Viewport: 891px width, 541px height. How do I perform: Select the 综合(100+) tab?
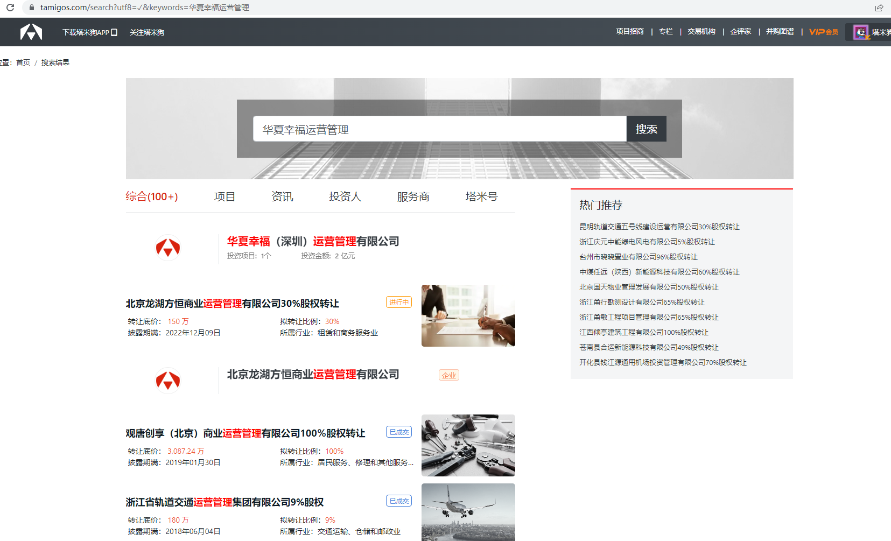pyautogui.click(x=152, y=196)
